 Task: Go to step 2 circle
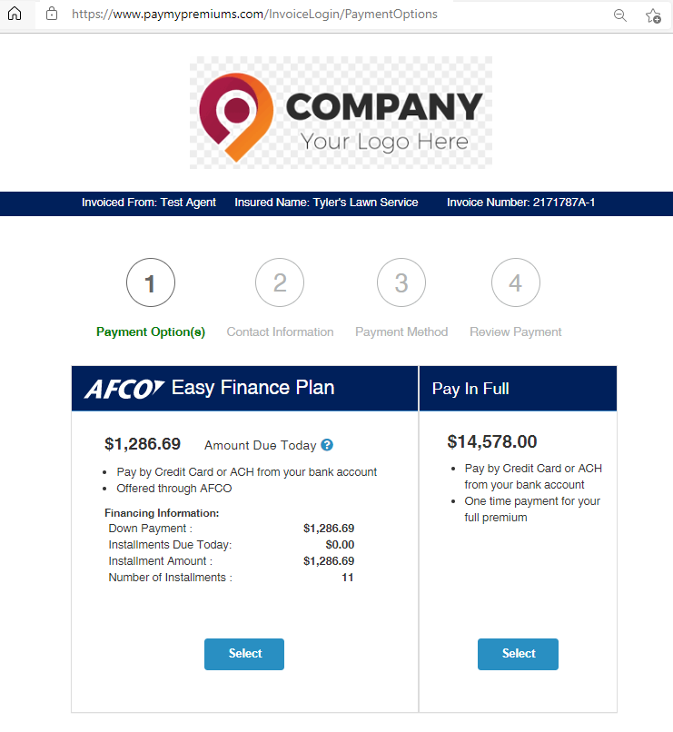[x=280, y=283]
